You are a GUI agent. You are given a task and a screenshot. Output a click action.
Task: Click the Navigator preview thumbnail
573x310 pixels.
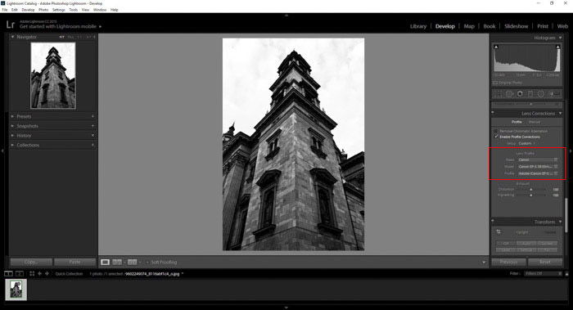(x=53, y=75)
